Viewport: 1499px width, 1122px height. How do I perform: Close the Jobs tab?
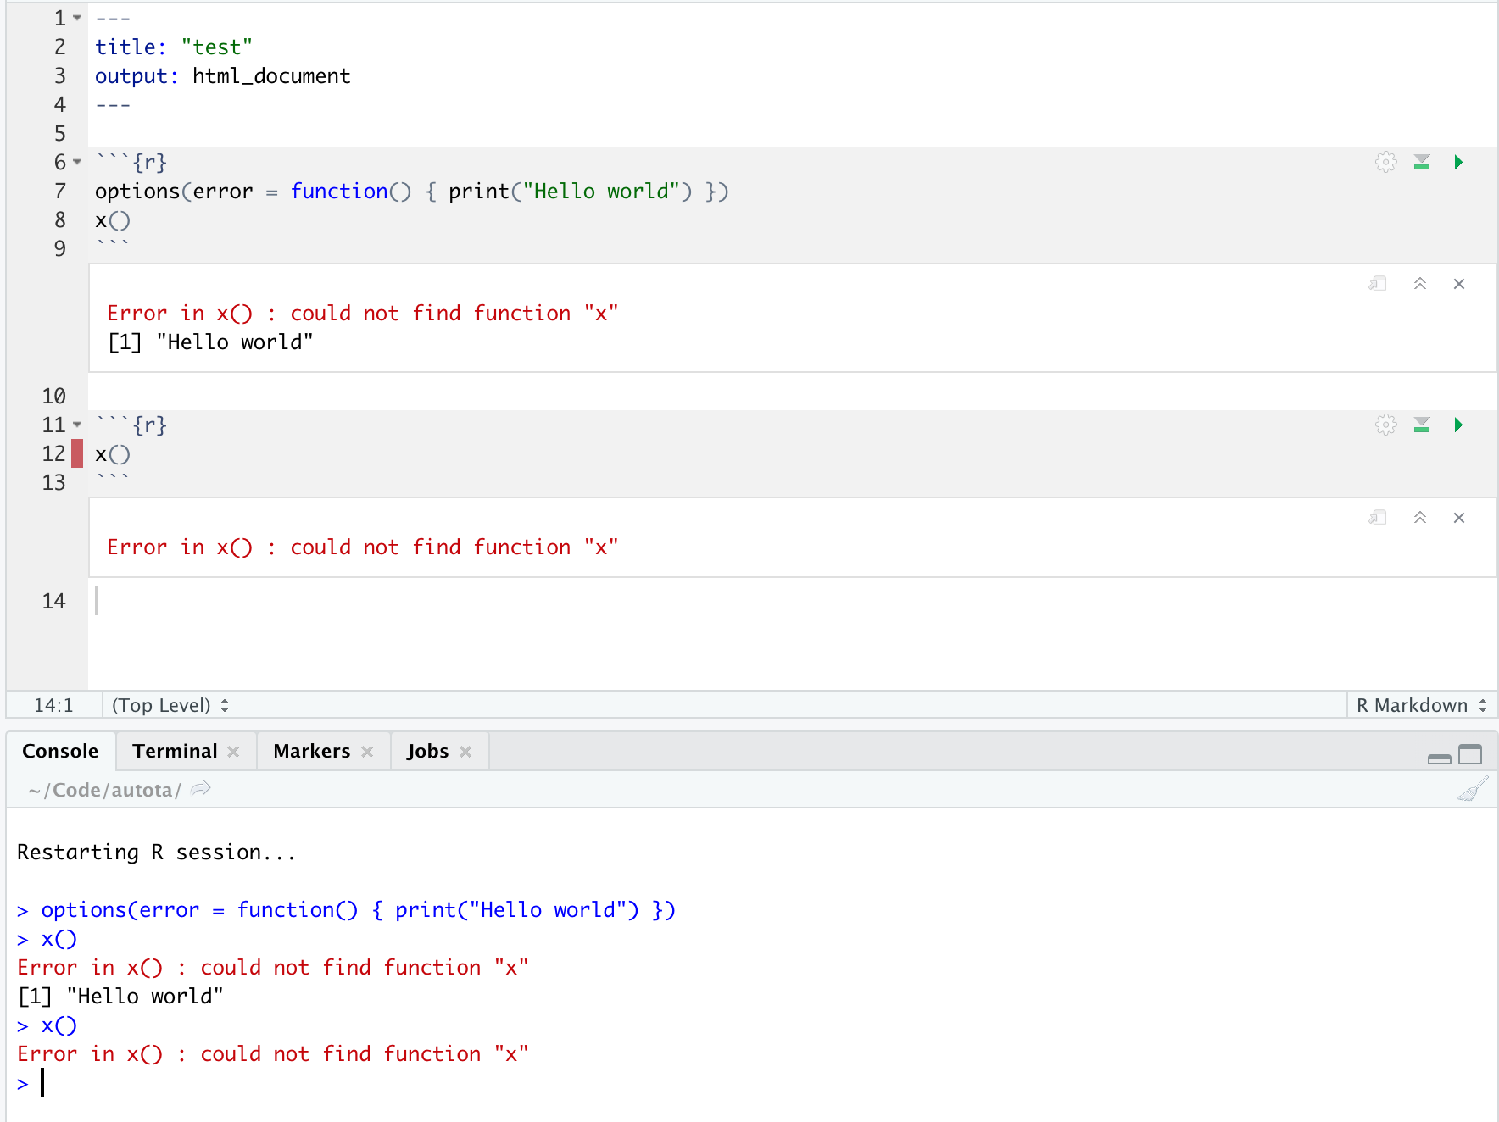click(465, 752)
